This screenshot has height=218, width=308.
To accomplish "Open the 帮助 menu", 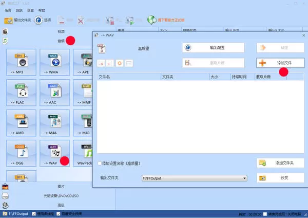I will pyautogui.click(x=42, y=10).
